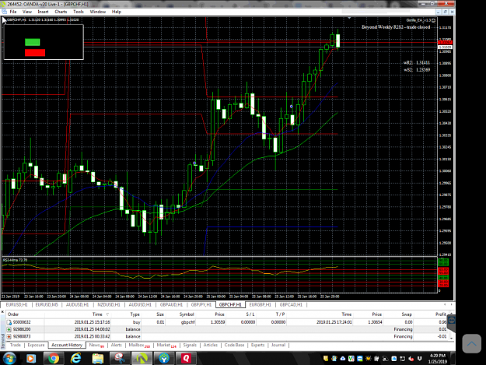
Task: Sort history by the Symbol column header
Action: click(187, 314)
